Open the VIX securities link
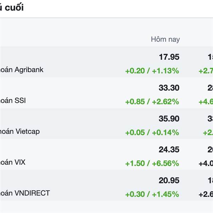Image resolution: width=213 pixels, height=213 pixels. click(x=12, y=162)
